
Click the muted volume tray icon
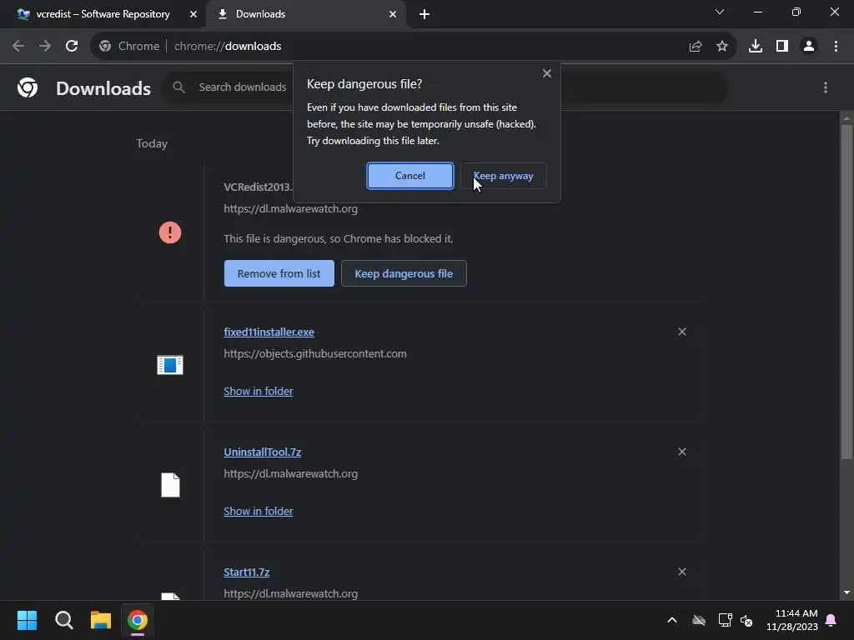[746, 620]
